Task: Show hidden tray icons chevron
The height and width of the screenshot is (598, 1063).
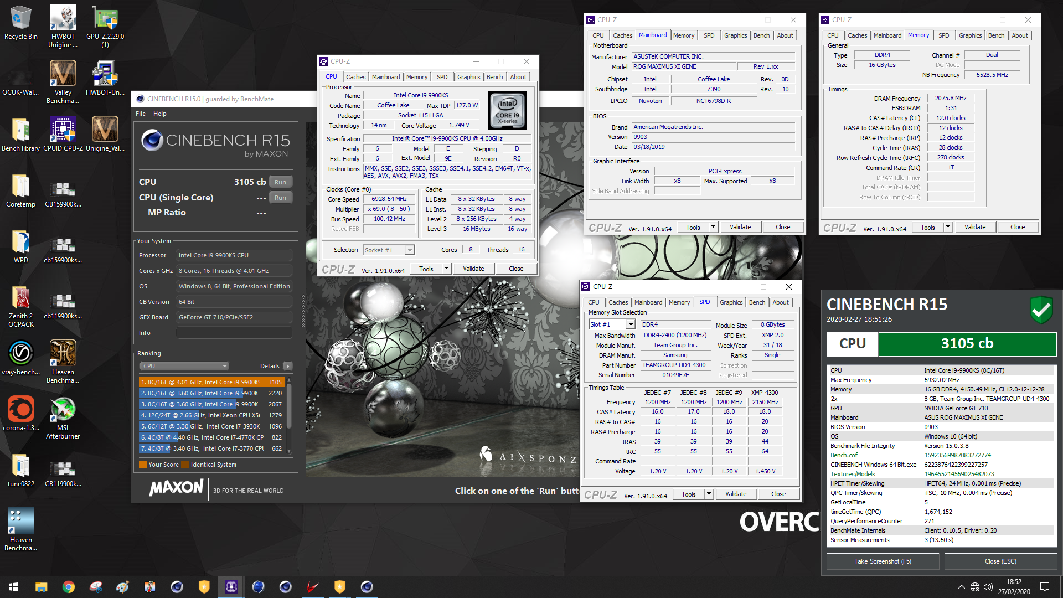Action: (962, 587)
